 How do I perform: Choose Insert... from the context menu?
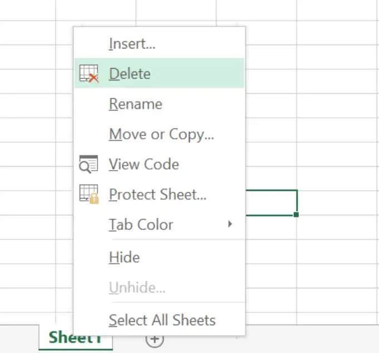(132, 44)
